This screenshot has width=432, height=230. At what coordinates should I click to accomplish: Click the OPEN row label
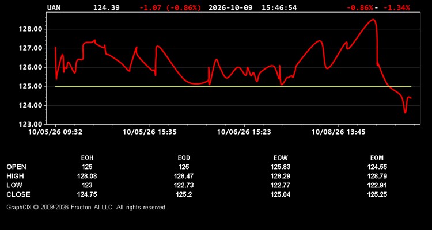pos(17,167)
